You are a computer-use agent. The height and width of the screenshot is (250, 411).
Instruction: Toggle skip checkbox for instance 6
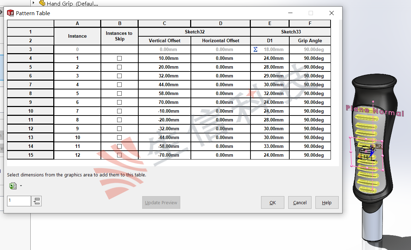[x=119, y=102]
